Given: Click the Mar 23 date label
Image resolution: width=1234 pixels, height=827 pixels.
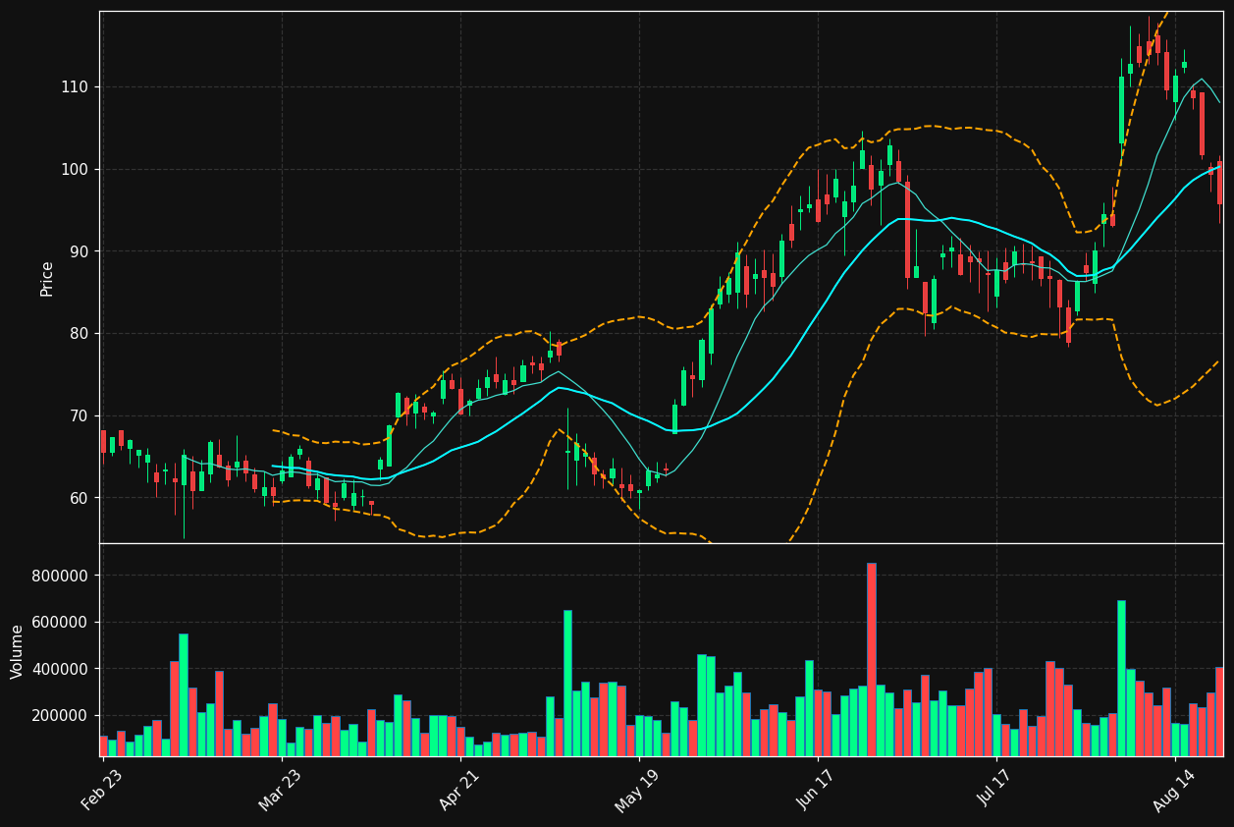Looking at the screenshot, I should (x=281, y=790).
